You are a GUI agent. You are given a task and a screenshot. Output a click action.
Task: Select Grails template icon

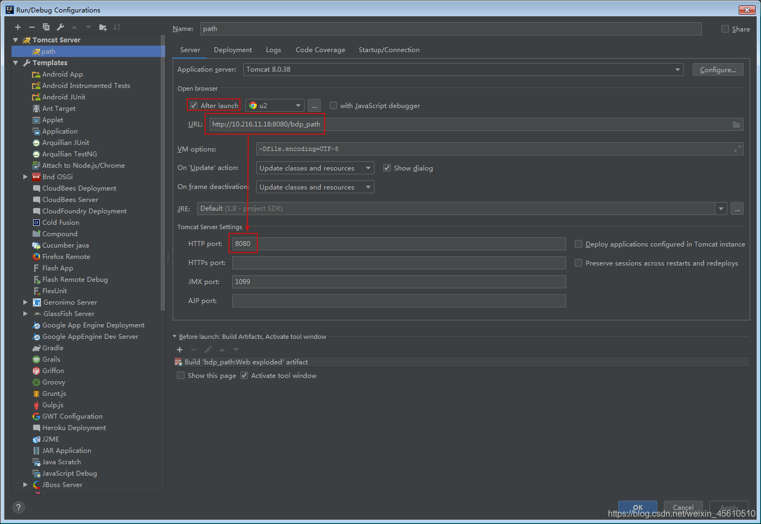click(36, 359)
